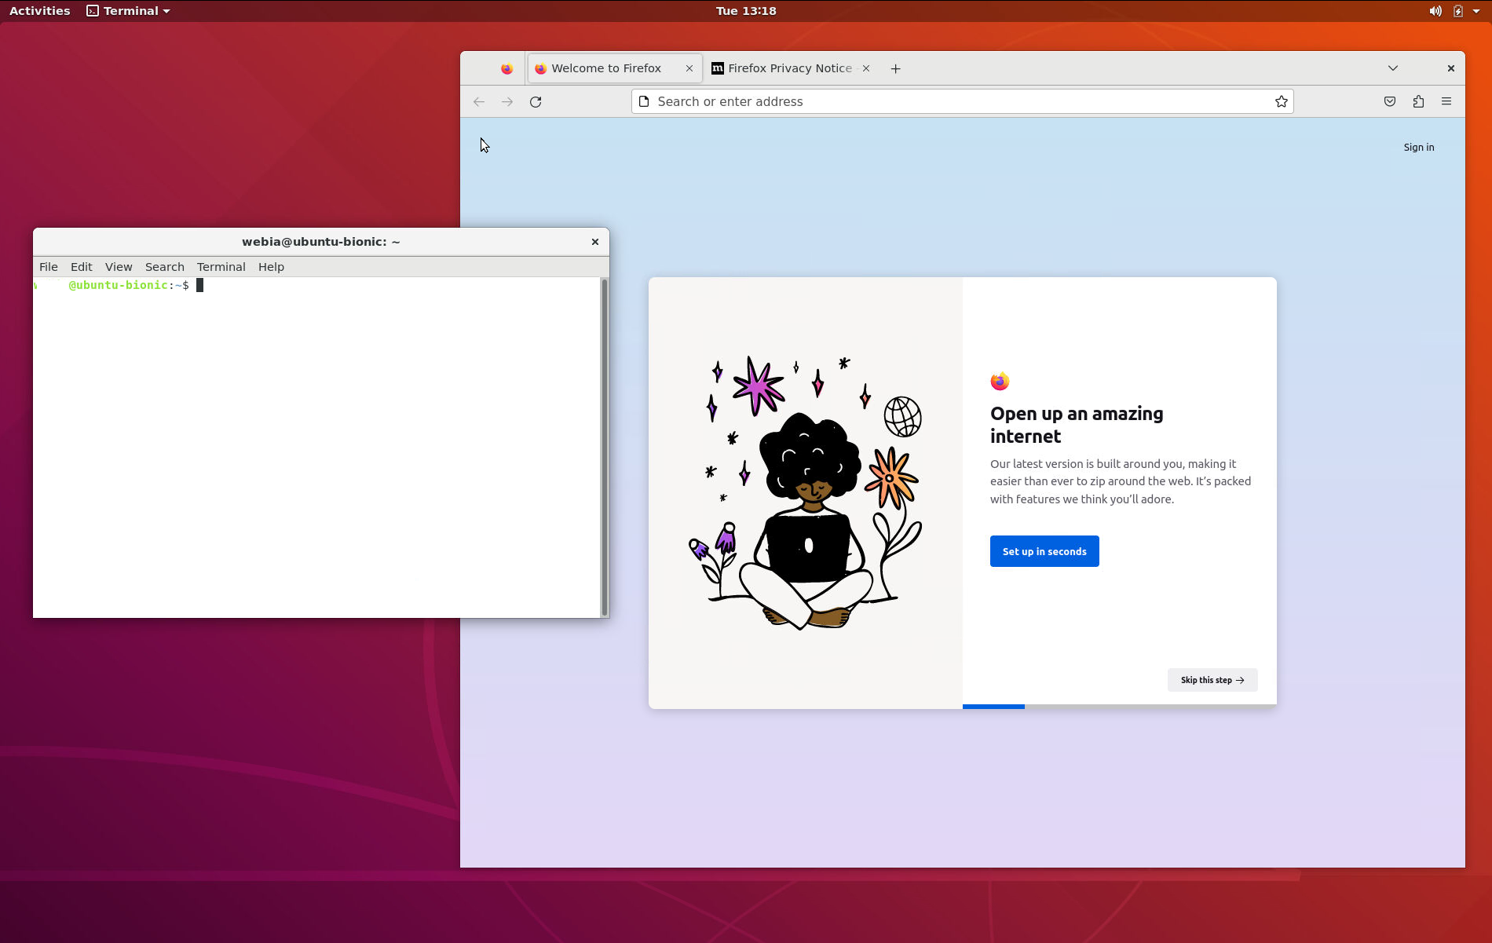Click the Firefox forward arrow button
The image size is (1492, 943).
pos(507,101)
